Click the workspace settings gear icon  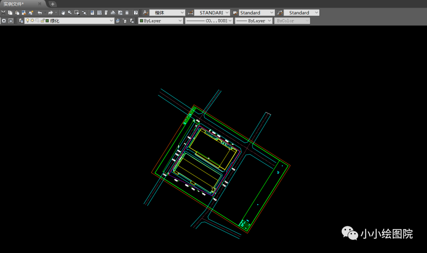point(4,21)
